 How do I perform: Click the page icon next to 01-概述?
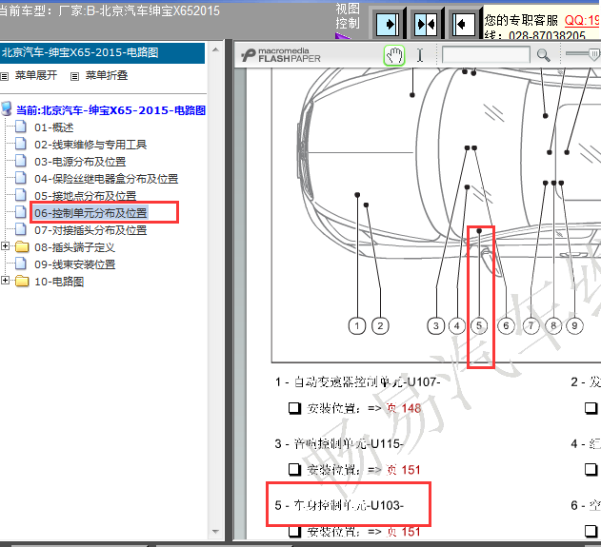click(x=21, y=127)
